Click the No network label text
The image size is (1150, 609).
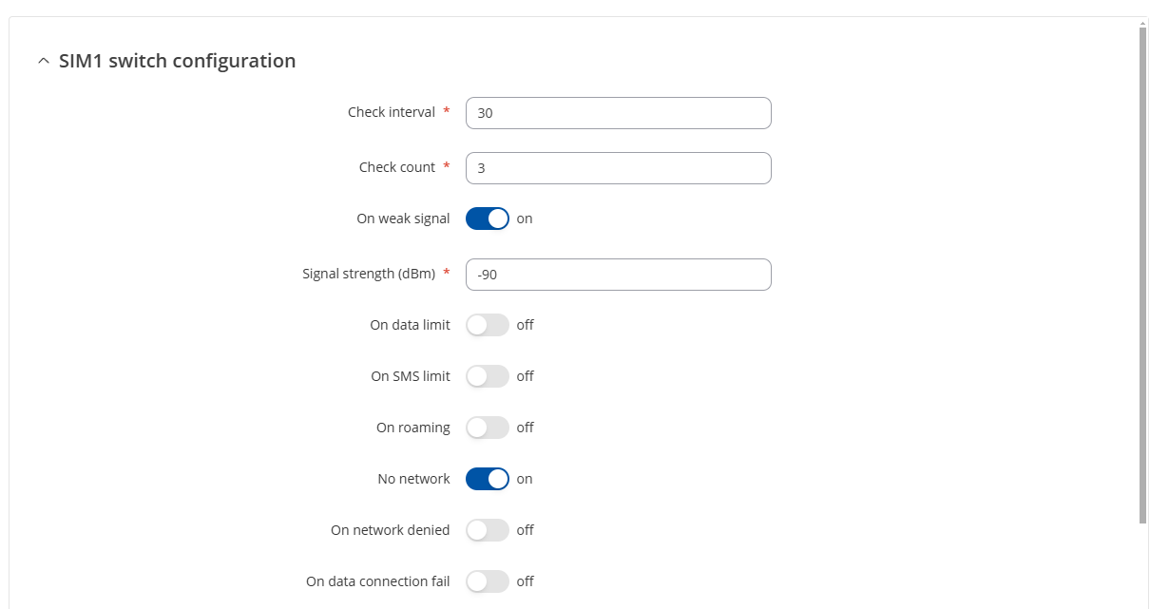tap(414, 479)
